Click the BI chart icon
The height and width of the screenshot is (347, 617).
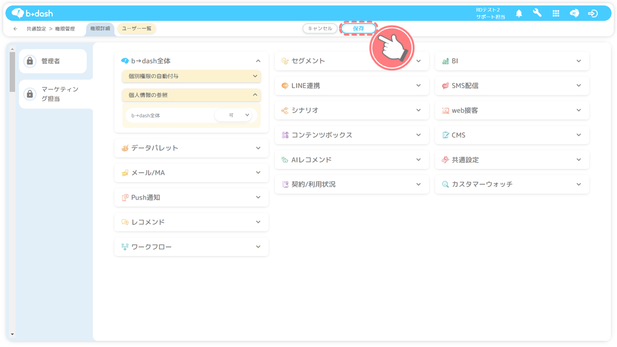(x=445, y=61)
